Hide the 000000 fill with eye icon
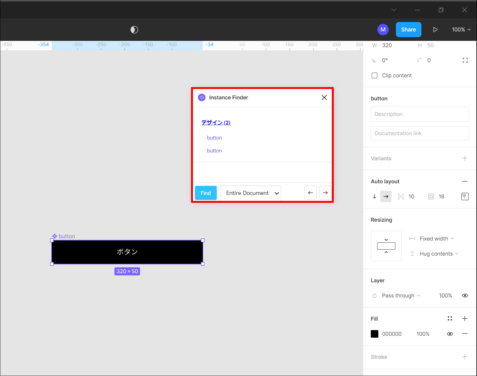 450,334
